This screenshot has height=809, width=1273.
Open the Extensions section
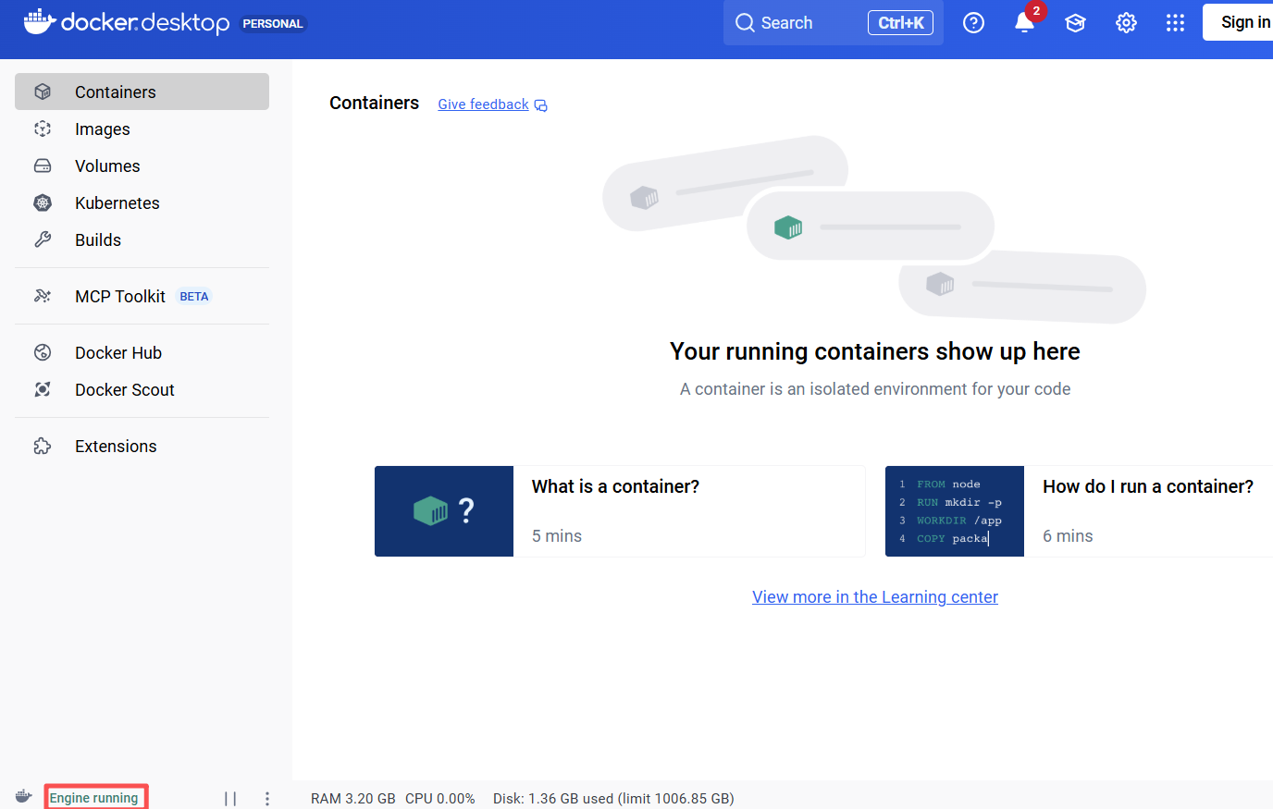142,446
